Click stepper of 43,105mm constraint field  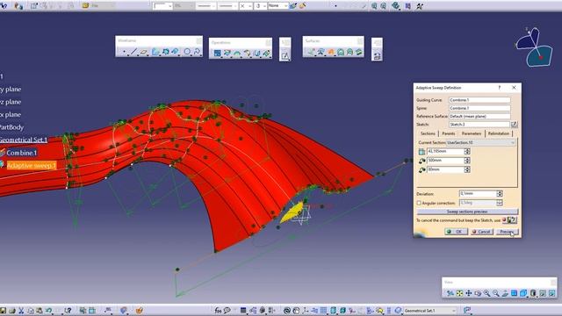[467, 152]
